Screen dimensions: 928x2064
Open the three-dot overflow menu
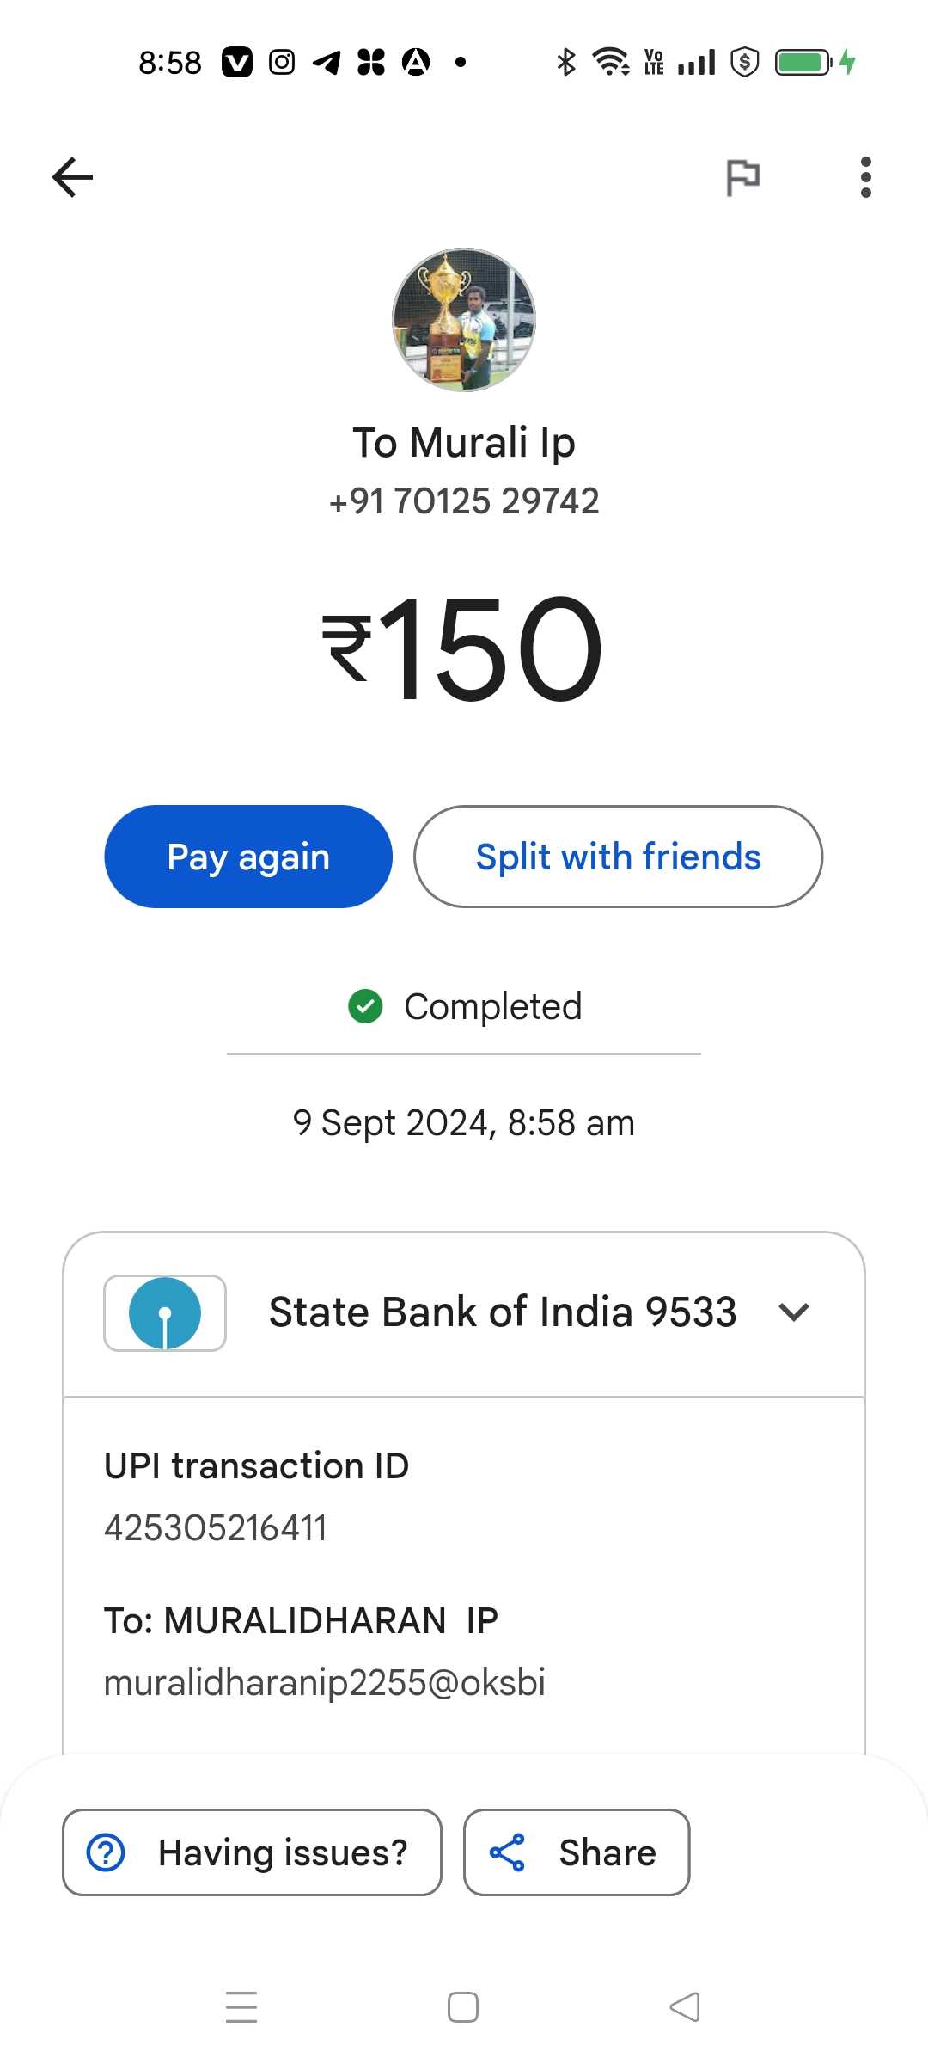coord(865,177)
